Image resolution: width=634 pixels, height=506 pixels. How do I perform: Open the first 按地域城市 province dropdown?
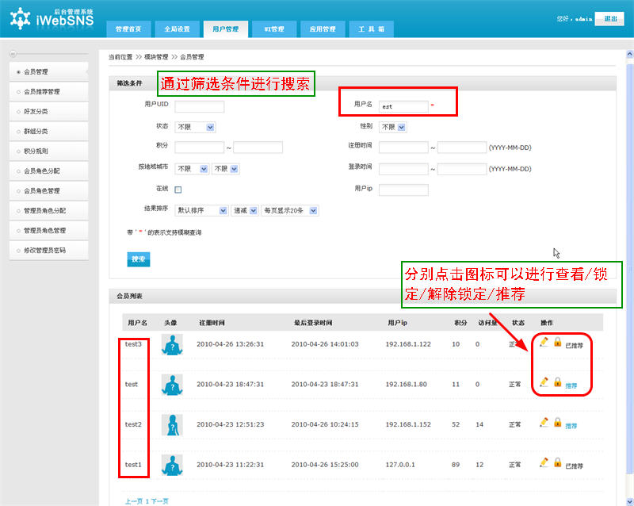192,169
